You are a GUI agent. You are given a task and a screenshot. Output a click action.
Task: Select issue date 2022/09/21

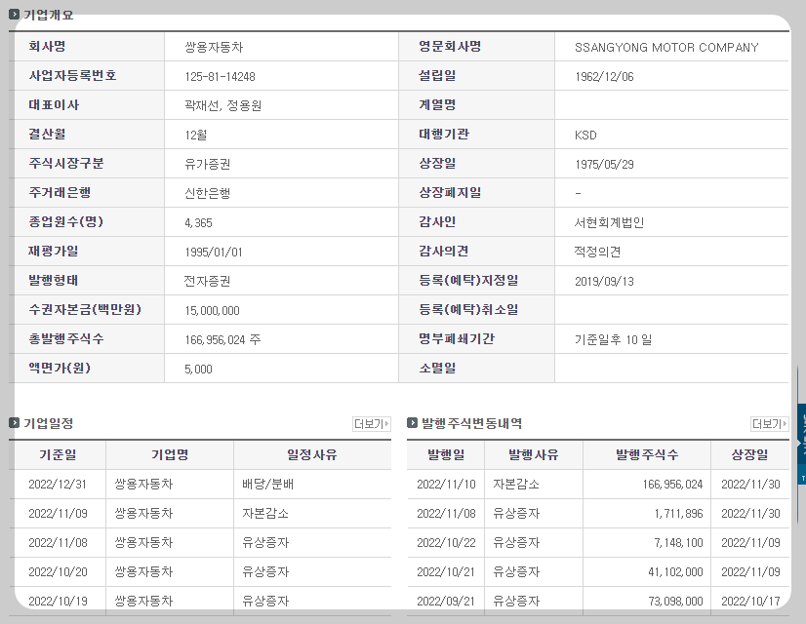pos(446,602)
